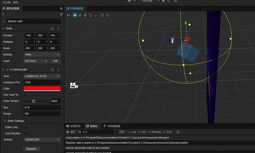Open the cc.SphereLight component options menu
Viewport: 255px width, 153px height.
coord(58,69)
